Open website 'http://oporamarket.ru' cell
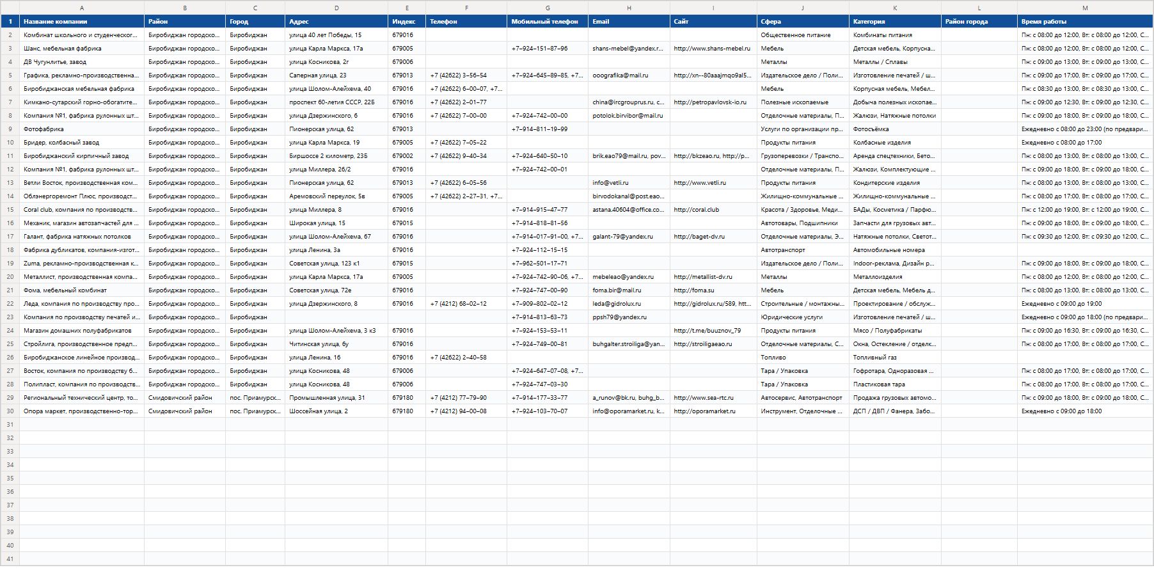 tap(713, 411)
